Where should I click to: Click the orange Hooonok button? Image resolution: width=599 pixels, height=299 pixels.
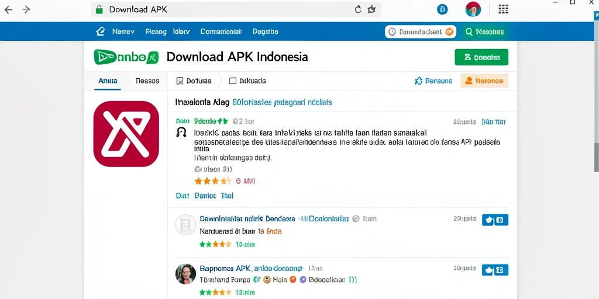click(x=484, y=81)
